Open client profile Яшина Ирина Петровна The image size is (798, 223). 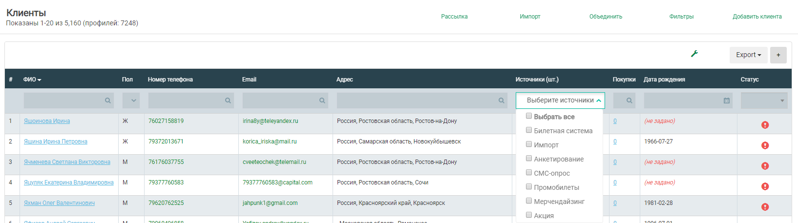click(x=56, y=142)
